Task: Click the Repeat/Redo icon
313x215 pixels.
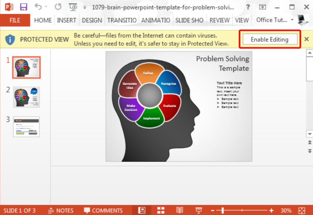Action: [58, 7]
